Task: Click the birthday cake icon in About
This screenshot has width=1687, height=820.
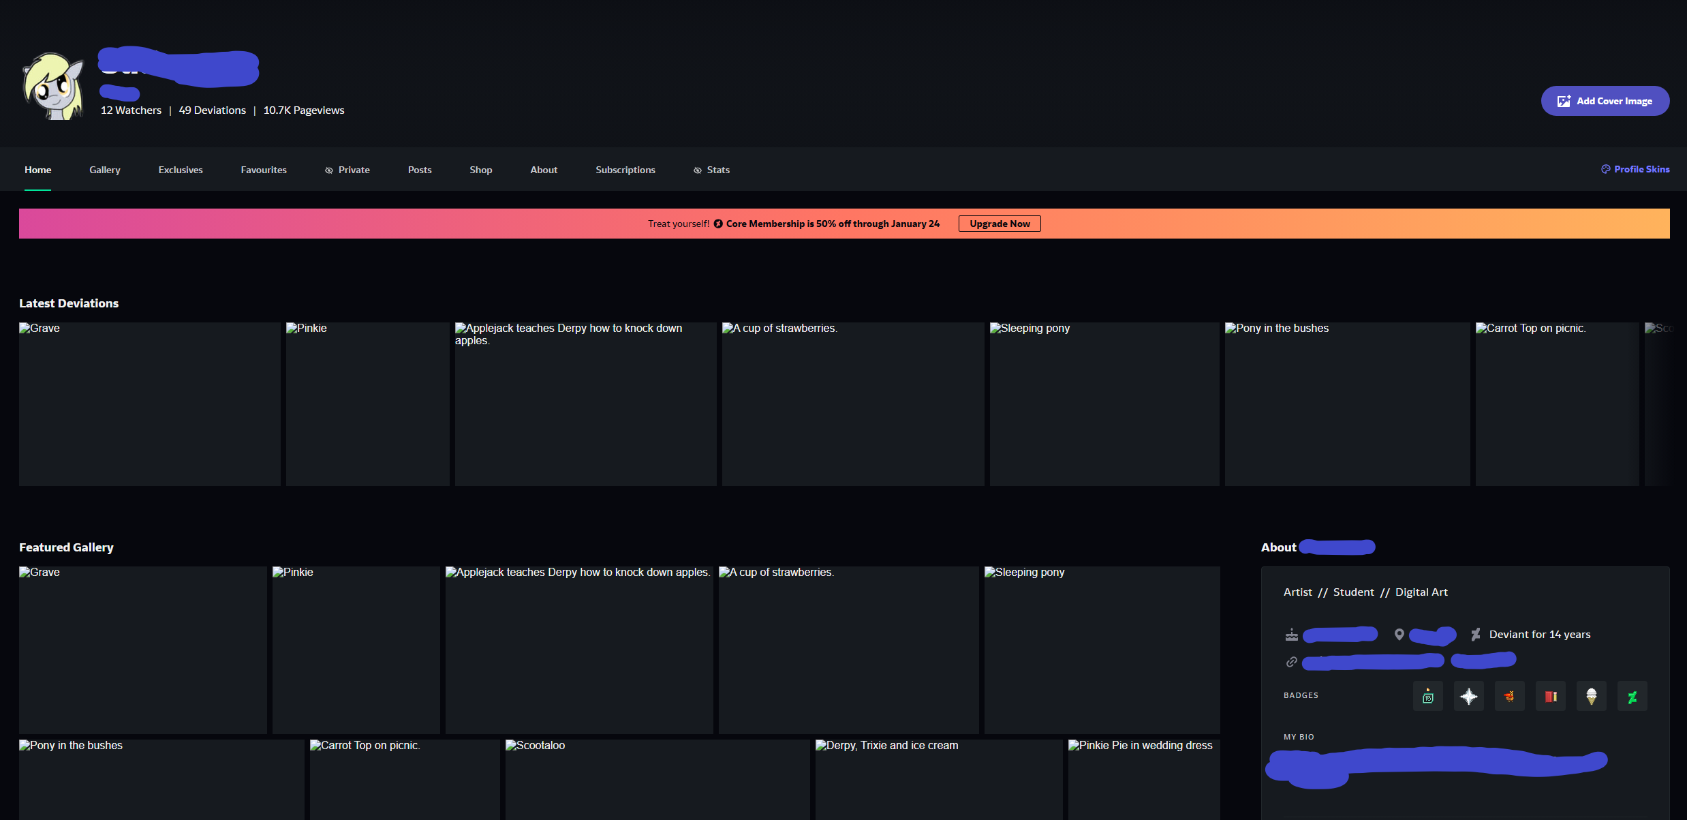Action: tap(1291, 635)
